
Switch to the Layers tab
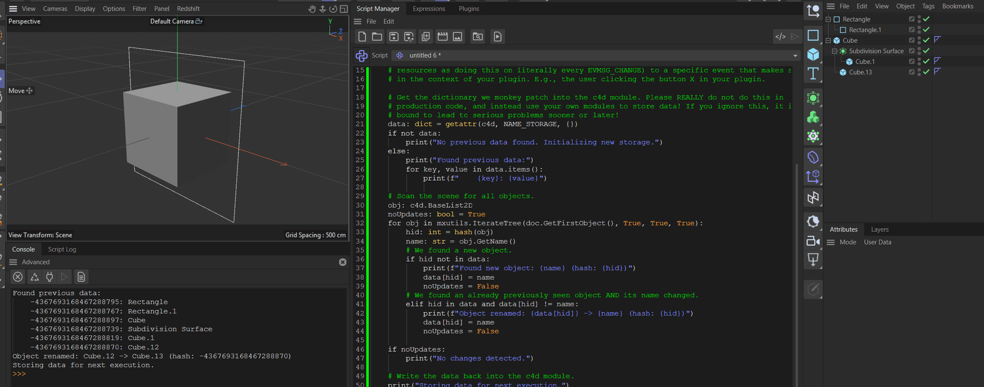click(x=880, y=229)
